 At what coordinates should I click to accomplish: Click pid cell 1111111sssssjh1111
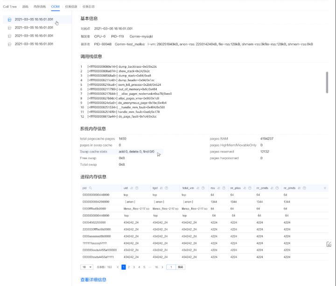[95, 244]
